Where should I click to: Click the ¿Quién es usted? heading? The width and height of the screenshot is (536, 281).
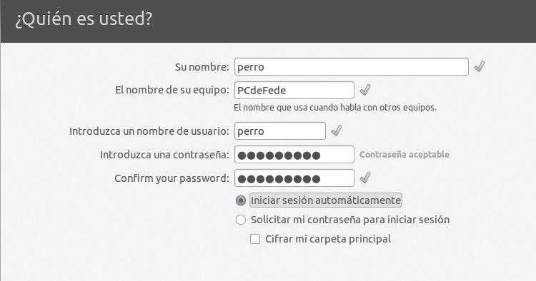click(84, 19)
